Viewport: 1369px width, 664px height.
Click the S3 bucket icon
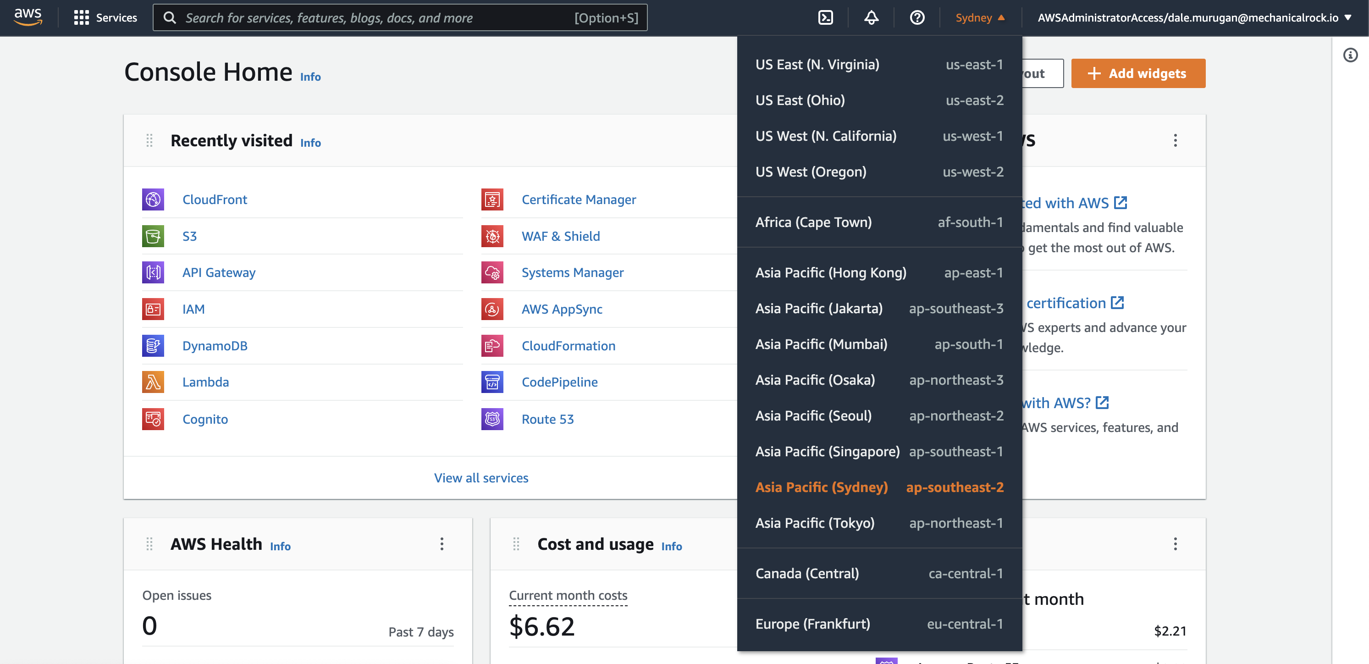153,236
